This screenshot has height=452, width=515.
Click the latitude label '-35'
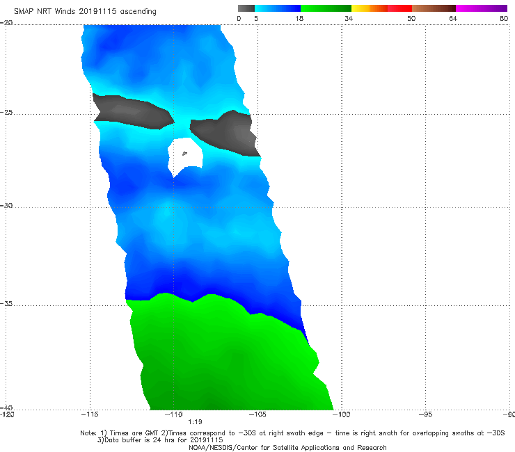(x=6, y=303)
